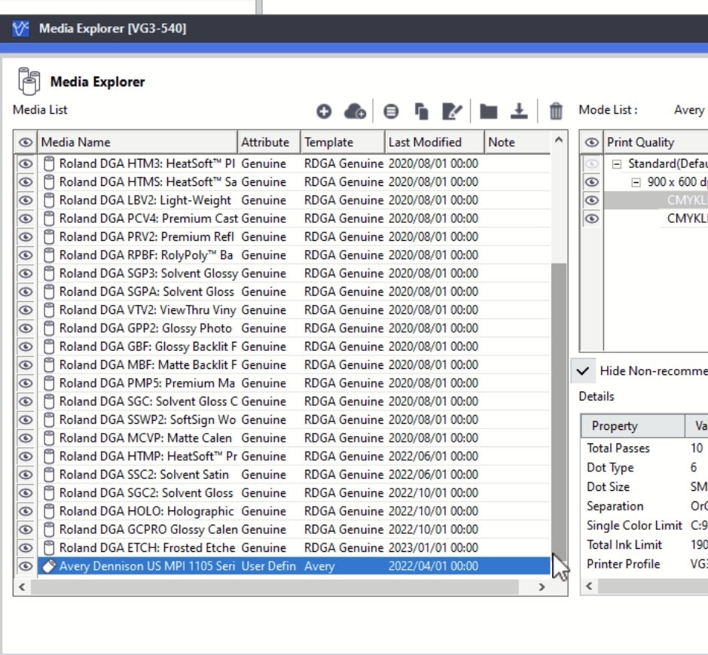Collapse the Standard(Default) print quality node

(x=616, y=164)
